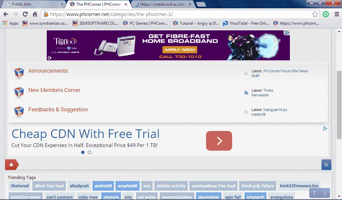The height and width of the screenshot is (200, 342).
Task: Open the VirusTotal - Free Onl... bookmark
Action: coord(246,23)
